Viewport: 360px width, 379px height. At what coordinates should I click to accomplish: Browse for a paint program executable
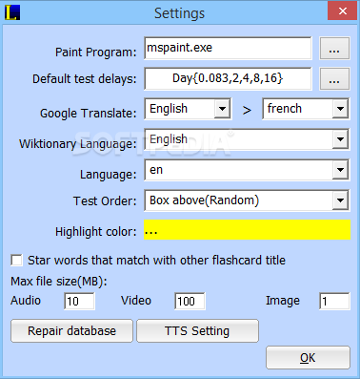pos(334,49)
